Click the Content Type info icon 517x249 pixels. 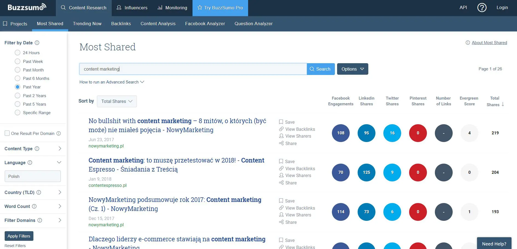[x=37, y=149]
